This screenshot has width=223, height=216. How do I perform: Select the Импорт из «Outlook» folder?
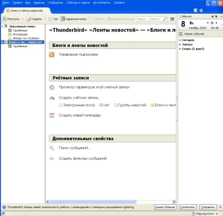[26, 38]
